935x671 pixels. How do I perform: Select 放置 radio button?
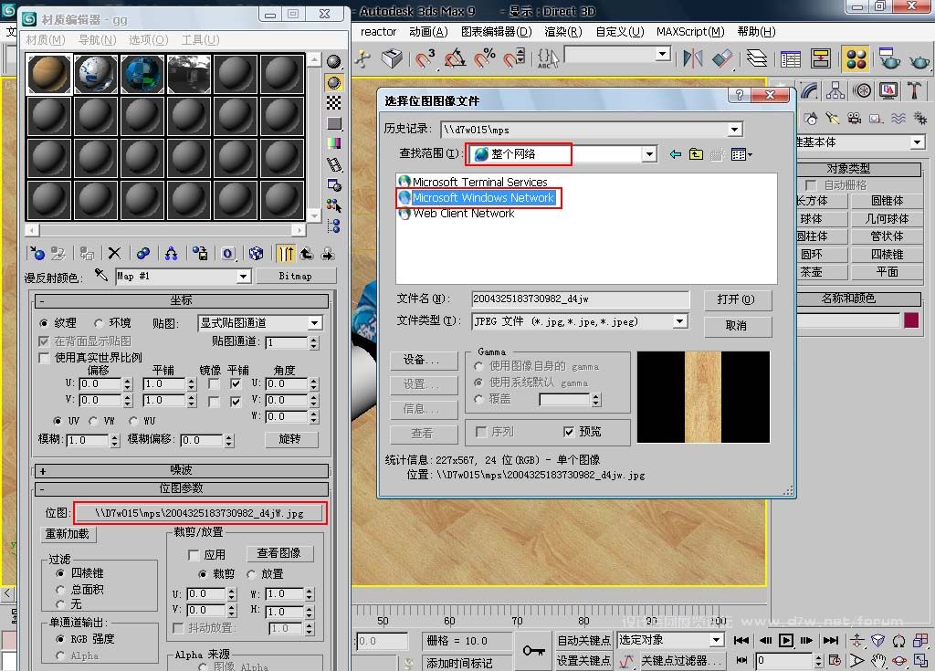pyautogui.click(x=251, y=574)
